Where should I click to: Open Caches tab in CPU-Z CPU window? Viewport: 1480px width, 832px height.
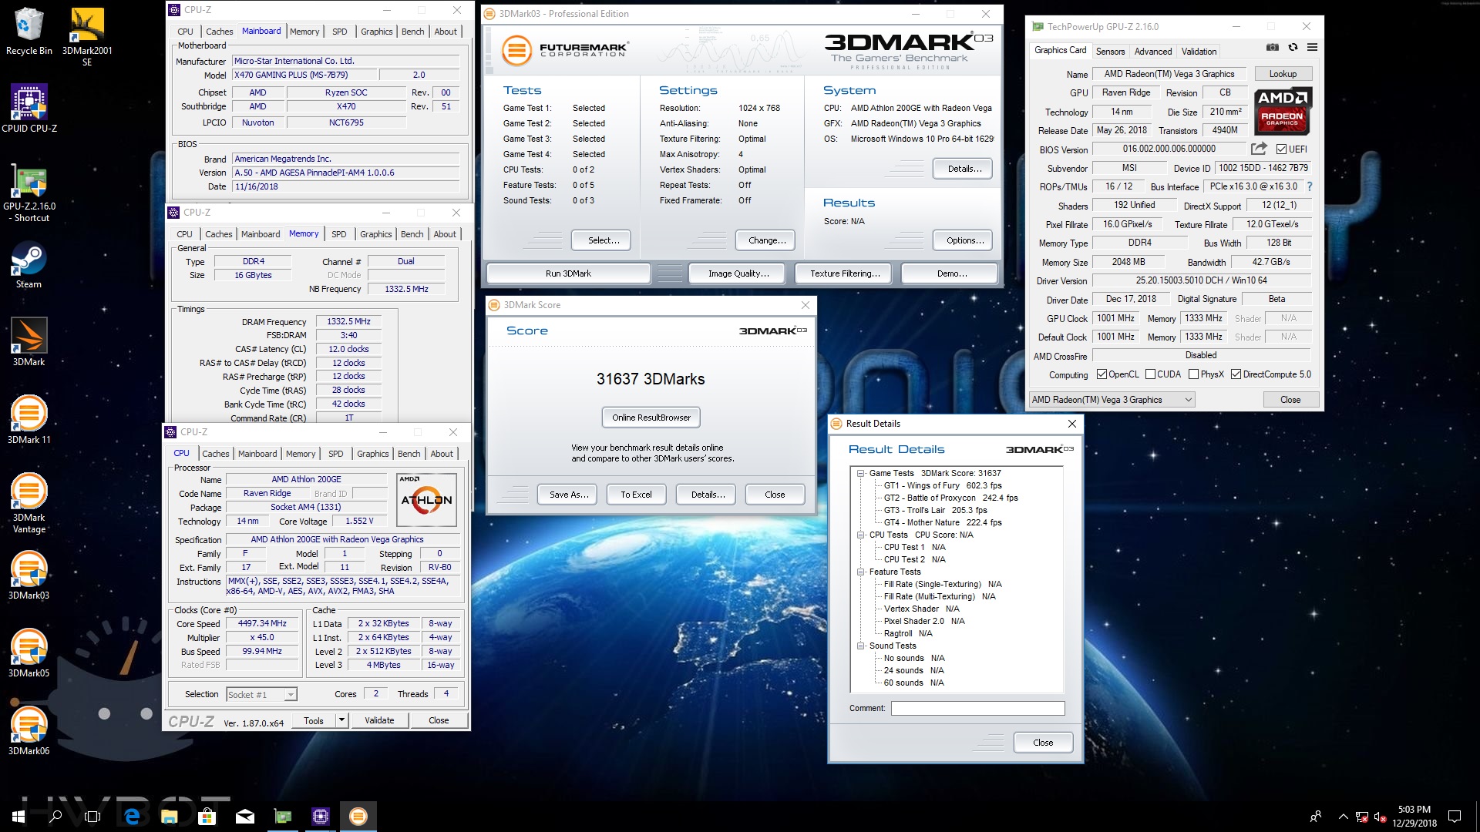click(x=216, y=454)
